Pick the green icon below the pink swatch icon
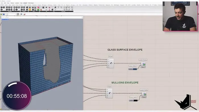The height and width of the screenshot is (112, 199). tap(38, 9)
